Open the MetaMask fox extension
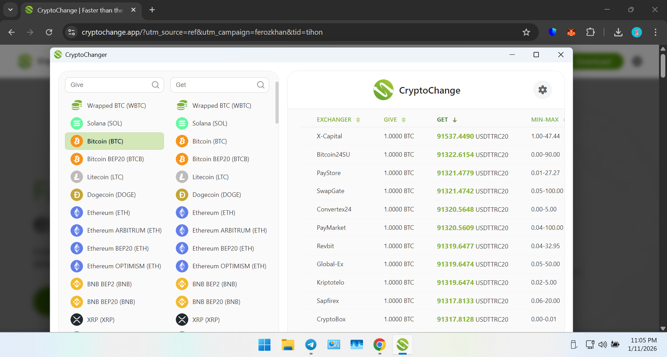667x357 pixels. pyautogui.click(x=571, y=32)
